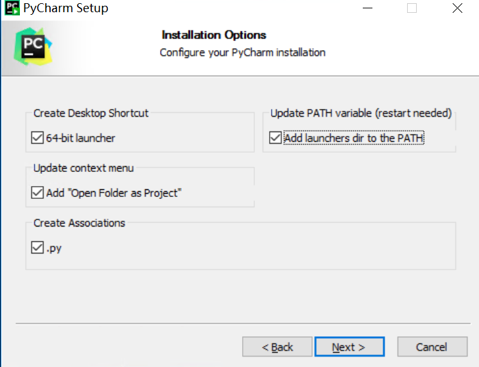Click the "Configure your PyCharm installation" subtitle
The width and height of the screenshot is (479, 367).
click(243, 53)
